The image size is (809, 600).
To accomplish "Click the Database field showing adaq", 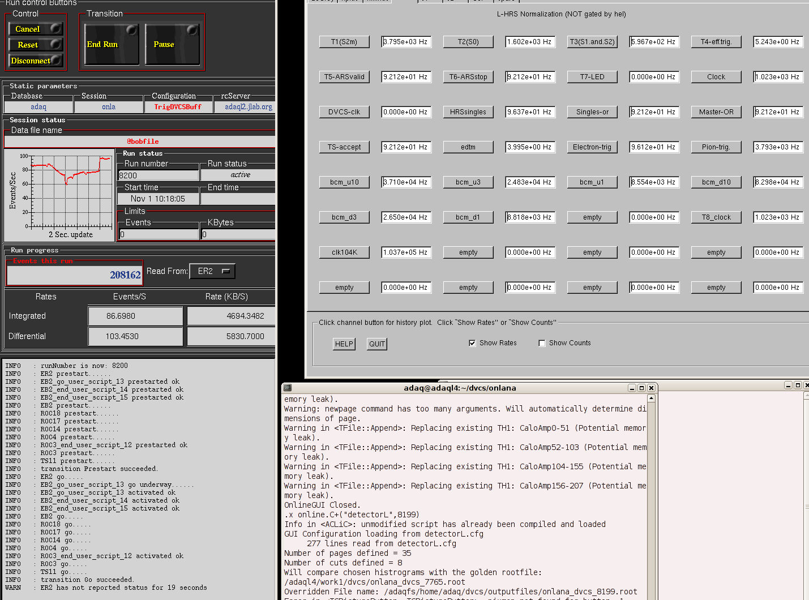I will click(38, 106).
